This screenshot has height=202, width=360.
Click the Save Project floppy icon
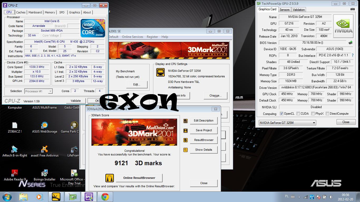186,130
